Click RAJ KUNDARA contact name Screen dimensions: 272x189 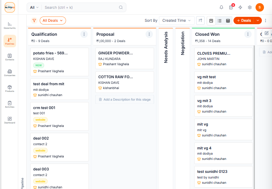point(109,59)
